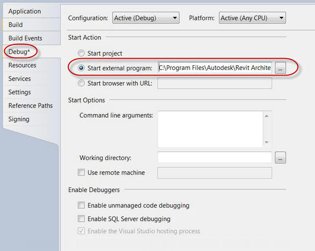Browse for the working directory folder
The image size is (315, 251).
tap(280, 158)
